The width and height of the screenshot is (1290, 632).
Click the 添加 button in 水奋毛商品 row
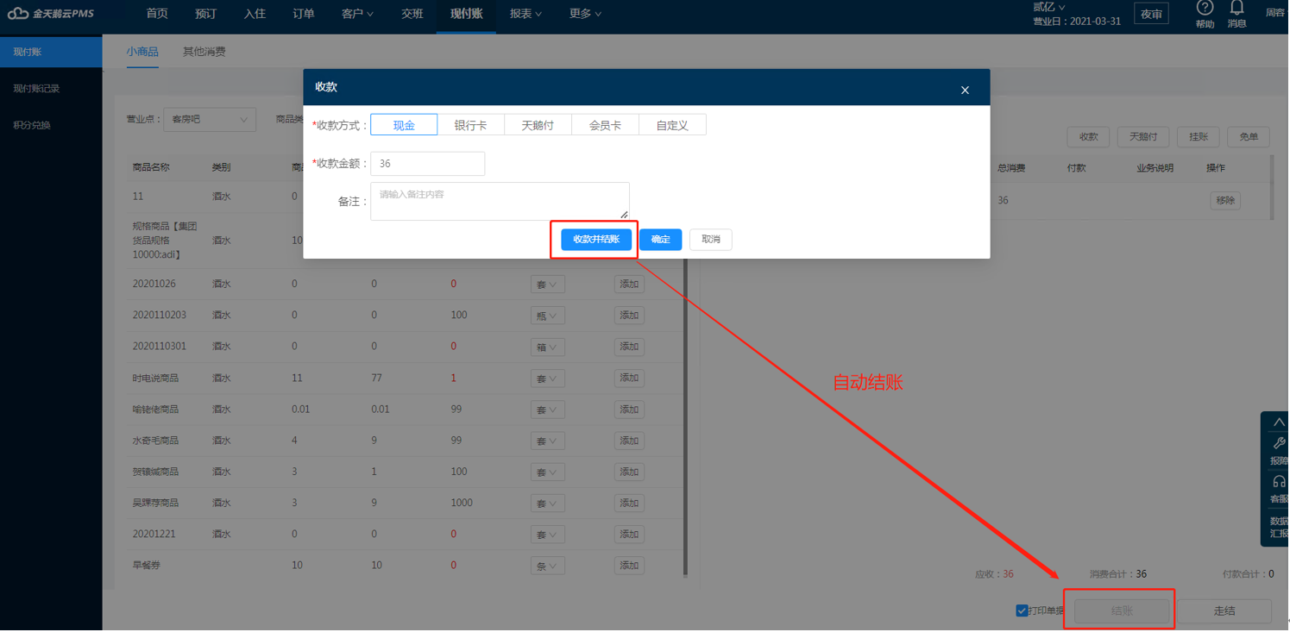click(x=629, y=441)
